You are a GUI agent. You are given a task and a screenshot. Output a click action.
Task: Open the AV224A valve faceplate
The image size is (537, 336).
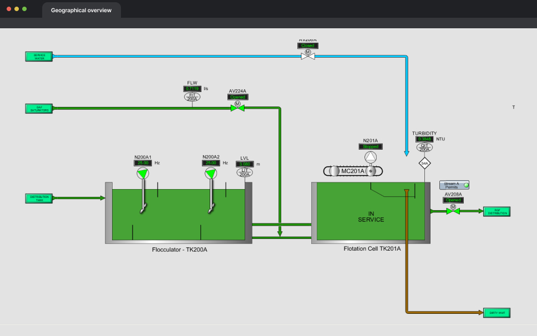coord(237,109)
